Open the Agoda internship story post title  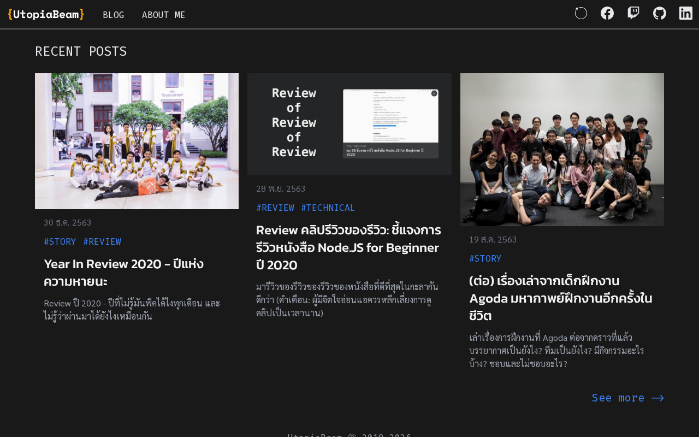tap(561, 298)
